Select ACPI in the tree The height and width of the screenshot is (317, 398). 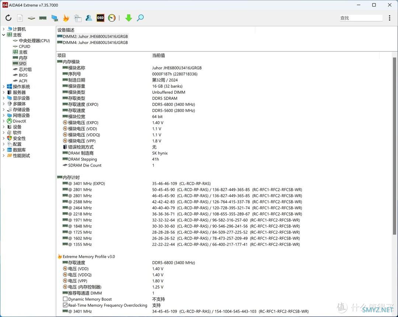pos(23,81)
